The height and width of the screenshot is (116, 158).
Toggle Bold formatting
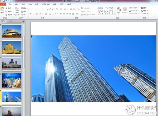[31, 14]
